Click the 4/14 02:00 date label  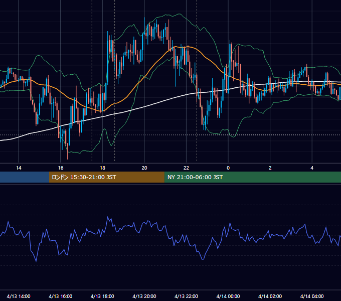(x=270, y=296)
